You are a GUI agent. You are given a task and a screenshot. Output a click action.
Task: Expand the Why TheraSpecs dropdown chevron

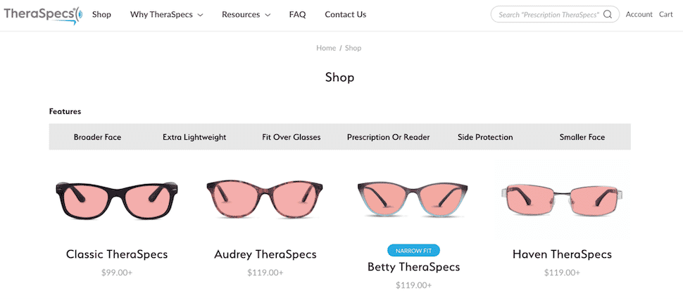(200, 15)
